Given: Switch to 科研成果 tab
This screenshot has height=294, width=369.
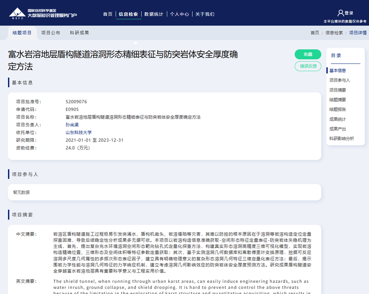Looking at the screenshot, I should click(79, 33).
